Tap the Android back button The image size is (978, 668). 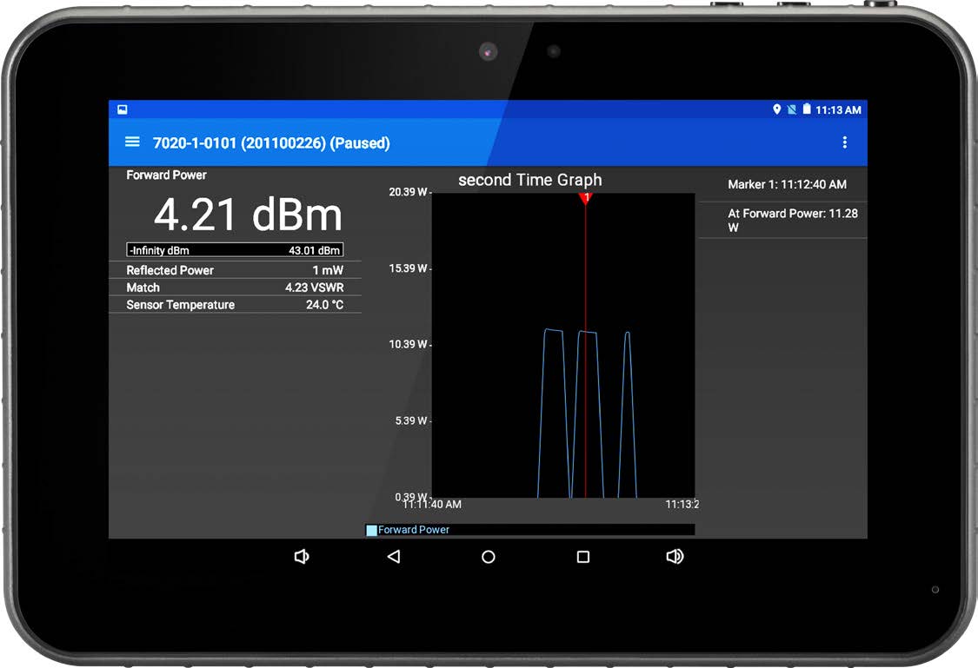(x=394, y=557)
